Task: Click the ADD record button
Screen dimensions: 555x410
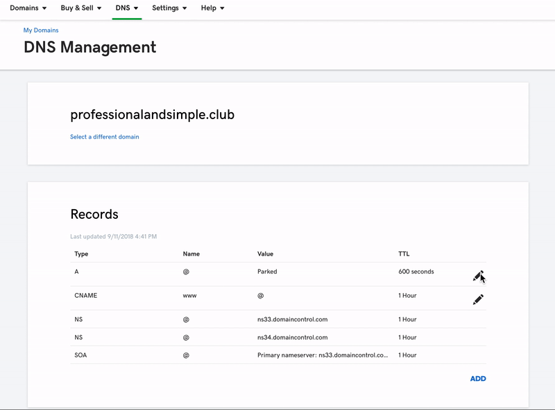Action: [478, 379]
